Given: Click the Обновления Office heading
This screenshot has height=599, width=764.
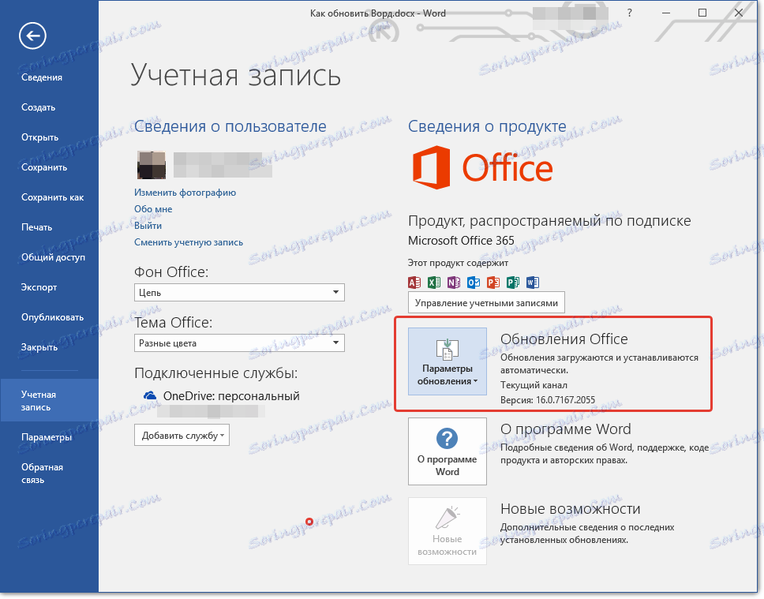Looking at the screenshot, I should click(x=564, y=339).
